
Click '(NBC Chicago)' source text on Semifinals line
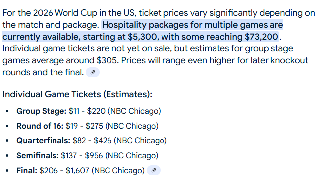132,156
